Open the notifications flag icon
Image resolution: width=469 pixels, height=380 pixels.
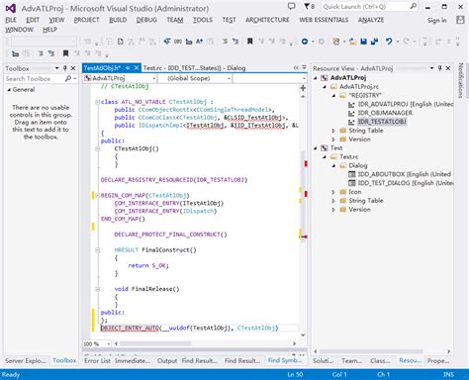[x=309, y=6]
